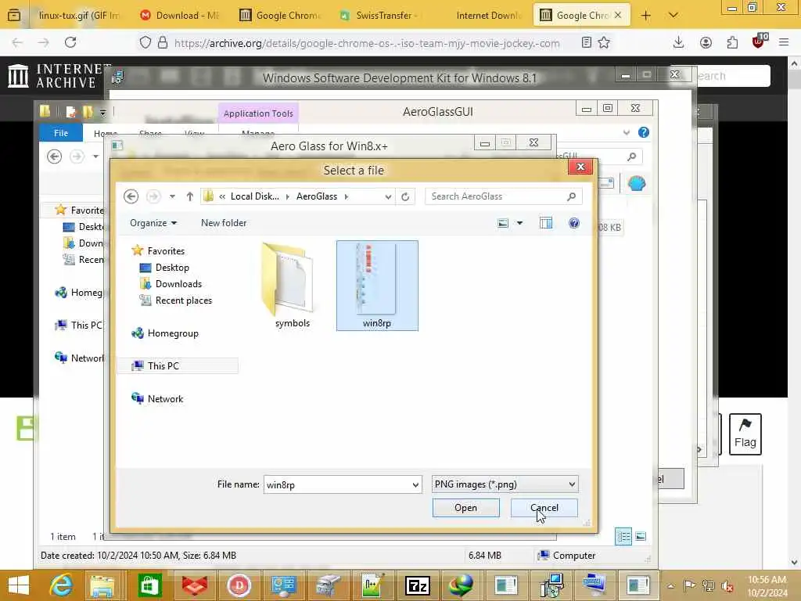Viewport: 801px width, 601px height.
Task: Reload the archive.org page
Action: click(x=70, y=42)
